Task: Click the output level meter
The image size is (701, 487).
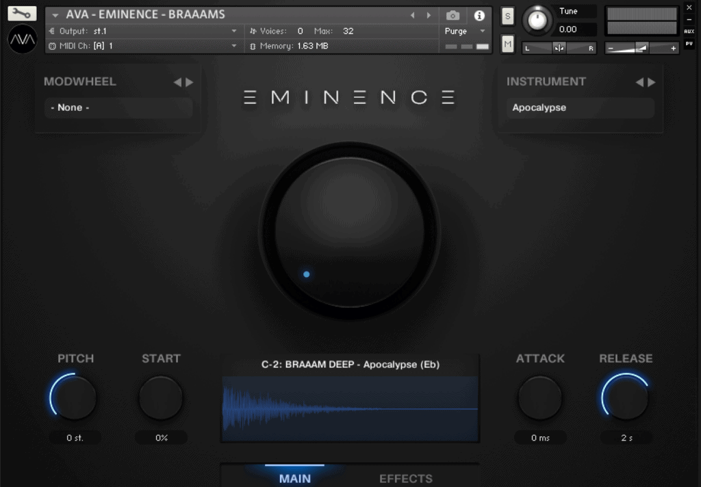Action: [x=641, y=21]
